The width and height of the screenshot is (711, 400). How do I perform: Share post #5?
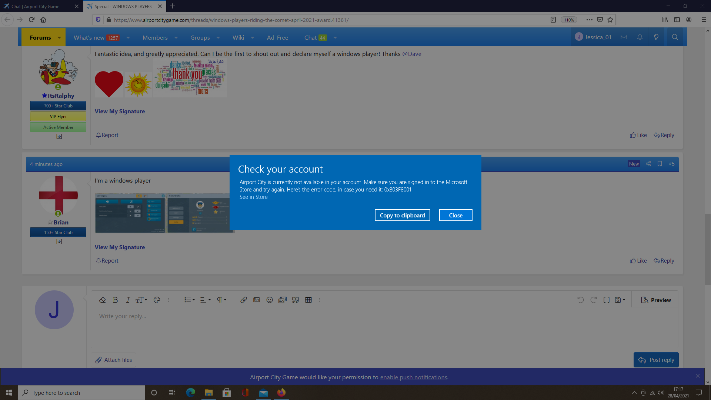(648, 164)
